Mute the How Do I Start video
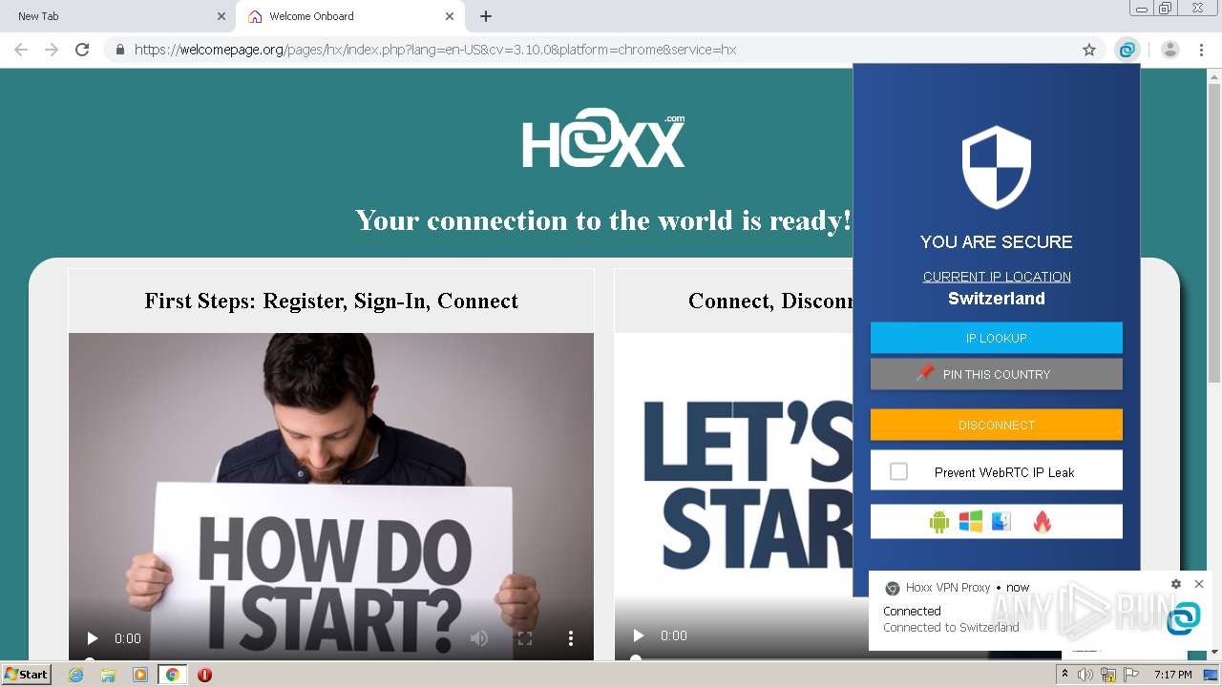 (479, 638)
